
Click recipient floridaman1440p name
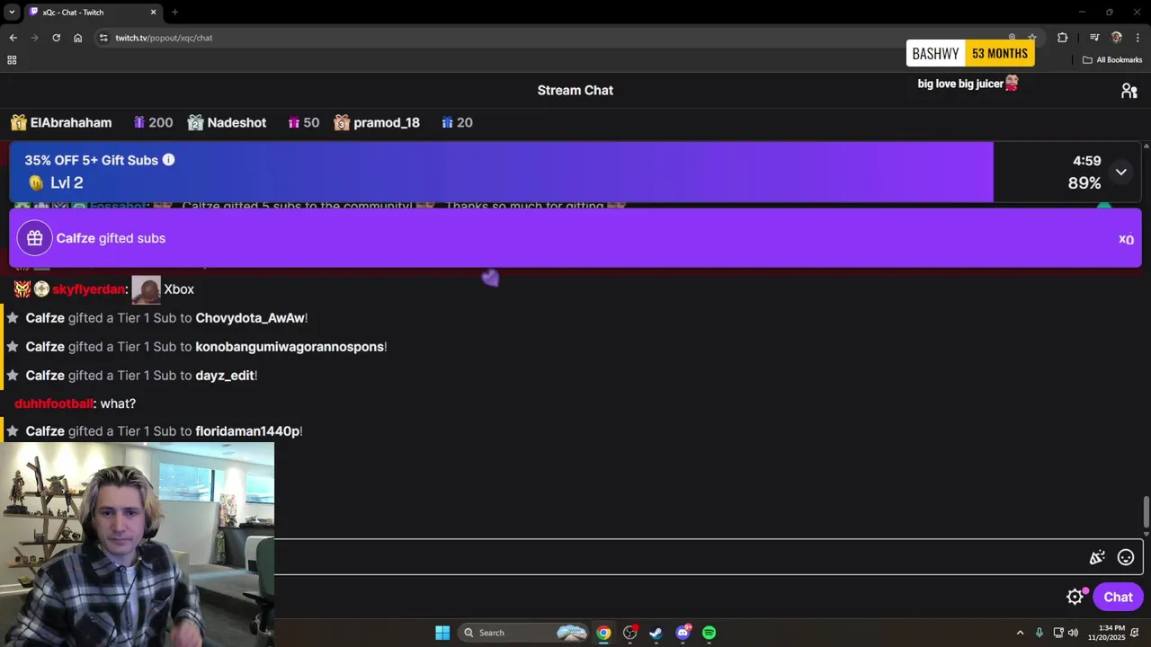(247, 431)
